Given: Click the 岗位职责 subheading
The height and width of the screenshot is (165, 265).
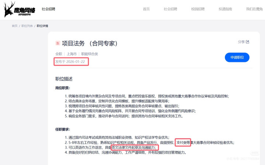Looking at the screenshot, I should pyautogui.click(x=63, y=88).
